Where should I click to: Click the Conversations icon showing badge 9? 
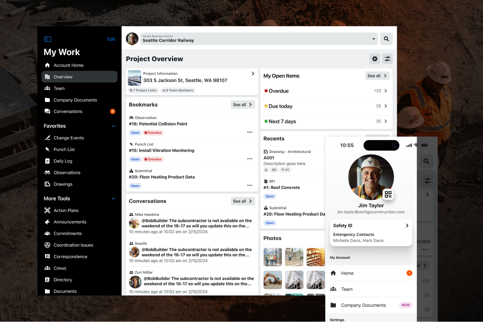pyautogui.click(x=47, y=111)
